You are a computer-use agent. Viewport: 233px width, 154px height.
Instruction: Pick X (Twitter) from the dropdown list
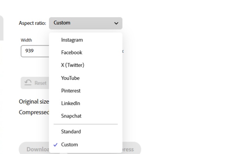(x=85, y=65)
